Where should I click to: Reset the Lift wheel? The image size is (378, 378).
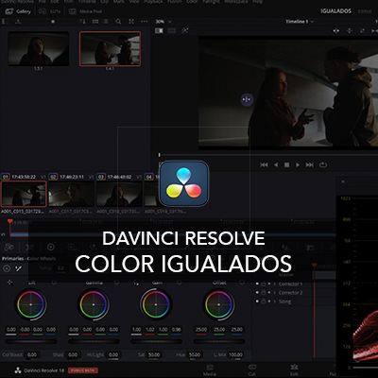pos(54,283)
